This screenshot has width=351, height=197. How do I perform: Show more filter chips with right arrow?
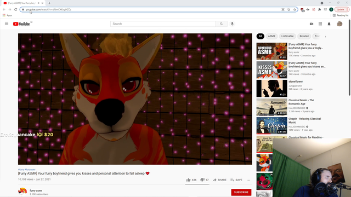[x=325, y=37]
